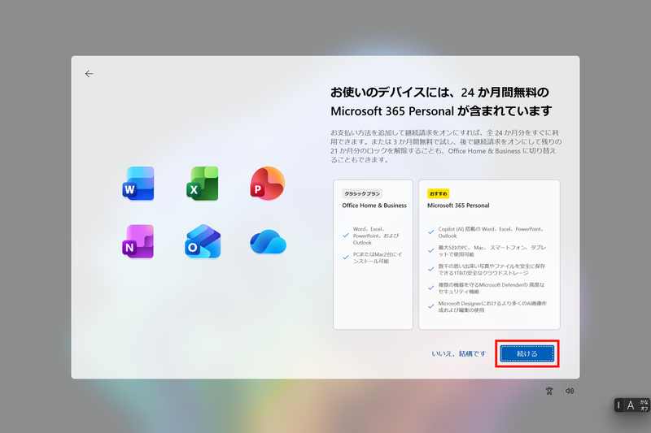
Task: Click the 1TB クラウドストレージ feature line
Action: pos(492,270)
